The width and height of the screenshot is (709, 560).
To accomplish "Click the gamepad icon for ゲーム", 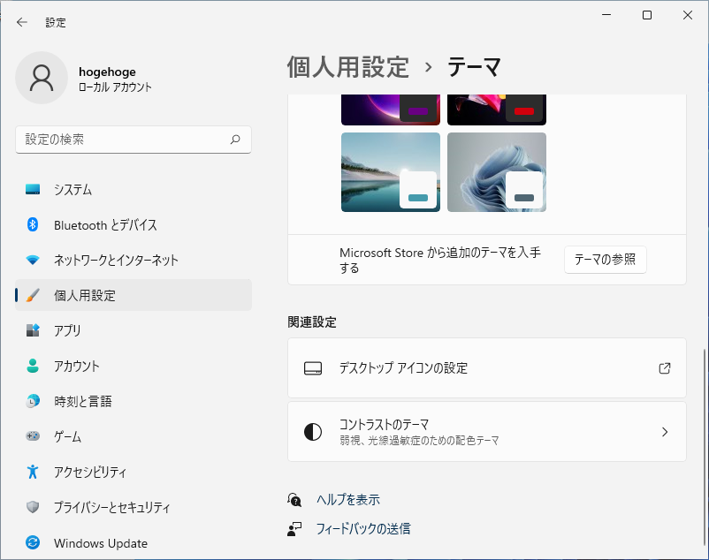I will click(33, 436).
